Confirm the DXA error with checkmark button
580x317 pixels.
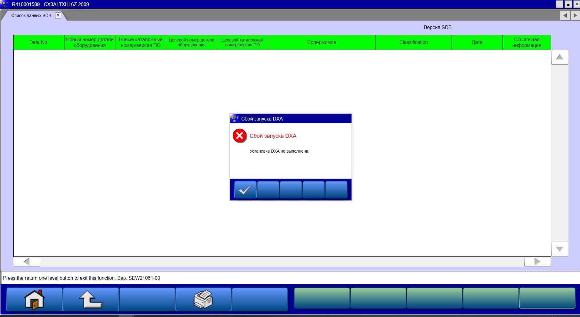[245, 190]
